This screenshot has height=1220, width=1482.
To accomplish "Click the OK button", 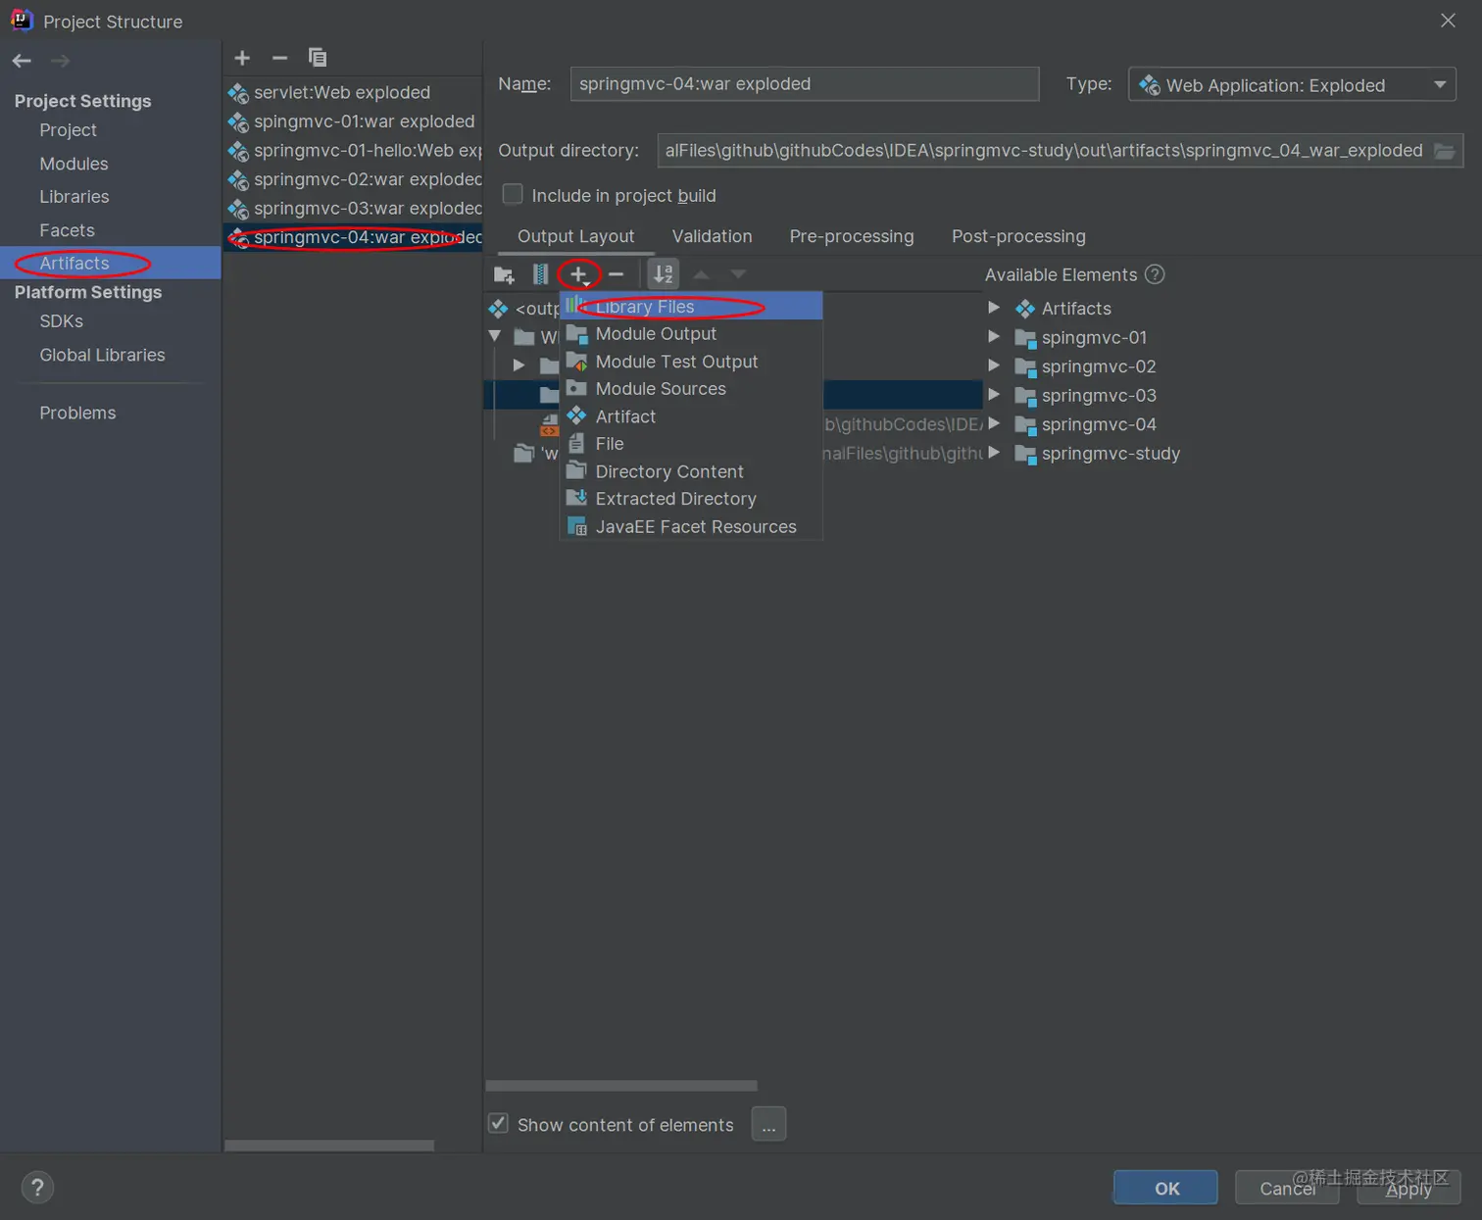I will tap(1165, 1188).
